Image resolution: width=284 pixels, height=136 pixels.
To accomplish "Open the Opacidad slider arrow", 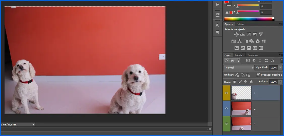I will coord(280,68).
